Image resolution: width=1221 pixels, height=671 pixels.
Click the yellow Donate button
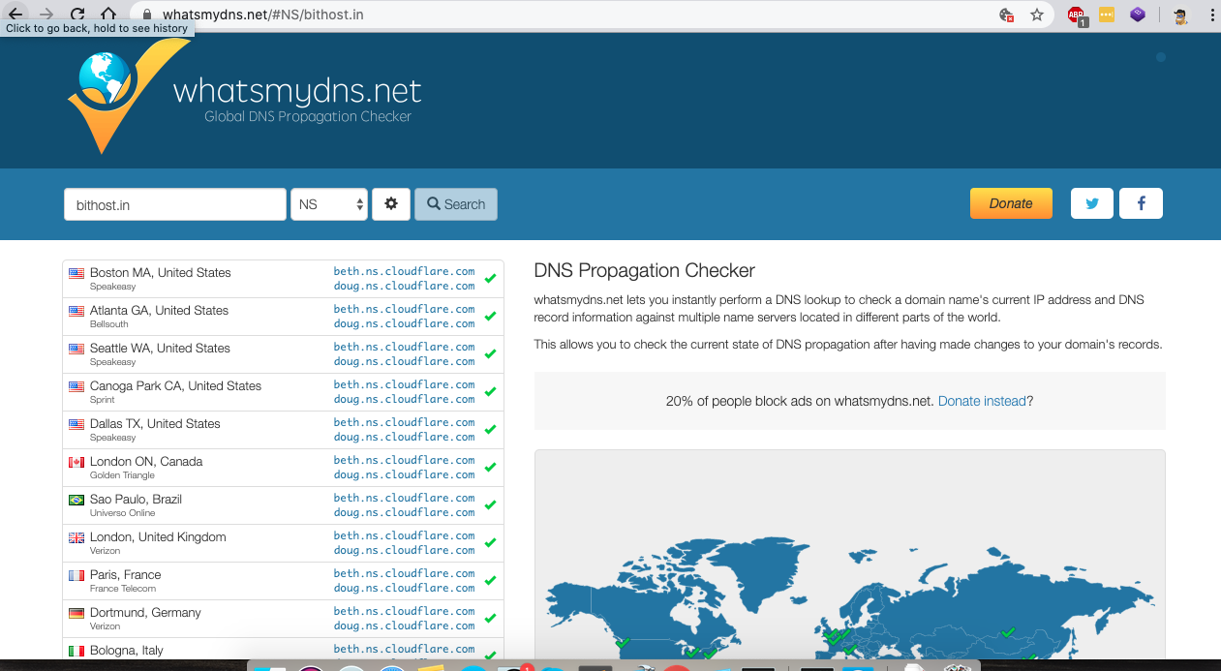[x=1011, y=203]
